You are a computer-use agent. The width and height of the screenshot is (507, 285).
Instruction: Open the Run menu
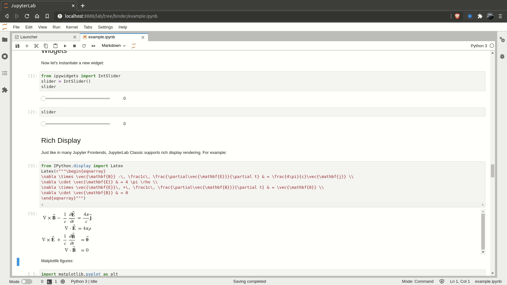[56, 27]
